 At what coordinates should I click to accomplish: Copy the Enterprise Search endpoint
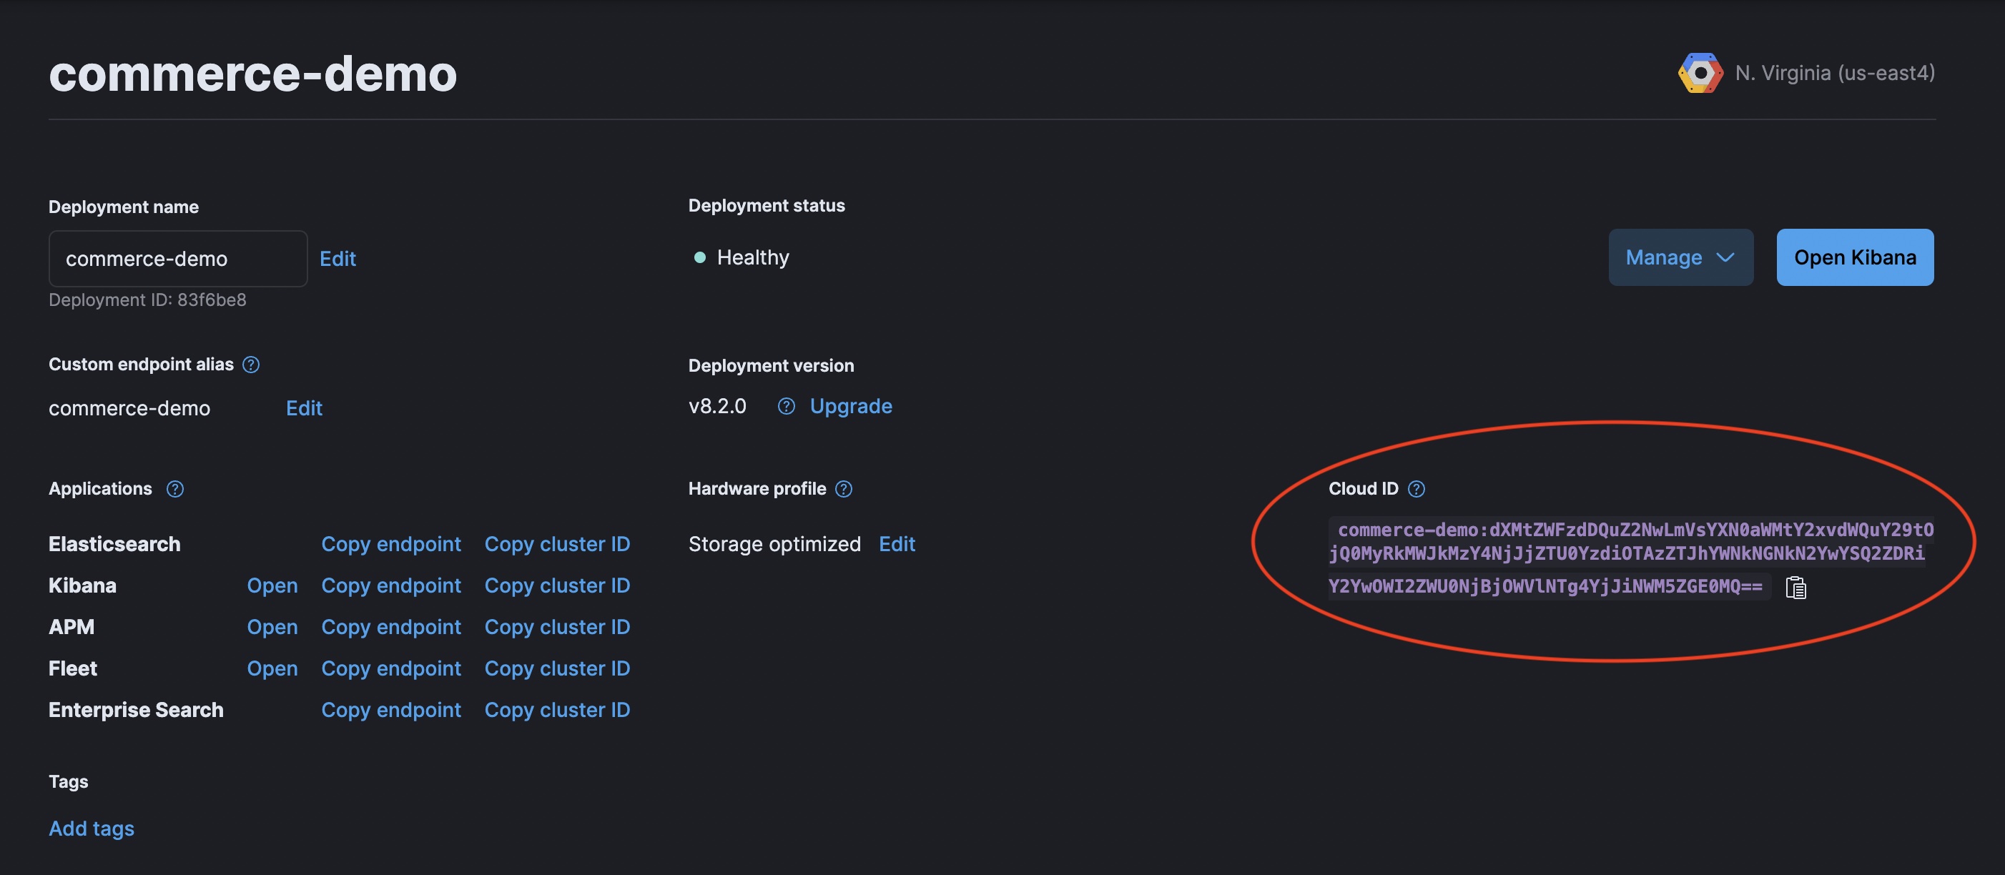click(x=390, y=710)
